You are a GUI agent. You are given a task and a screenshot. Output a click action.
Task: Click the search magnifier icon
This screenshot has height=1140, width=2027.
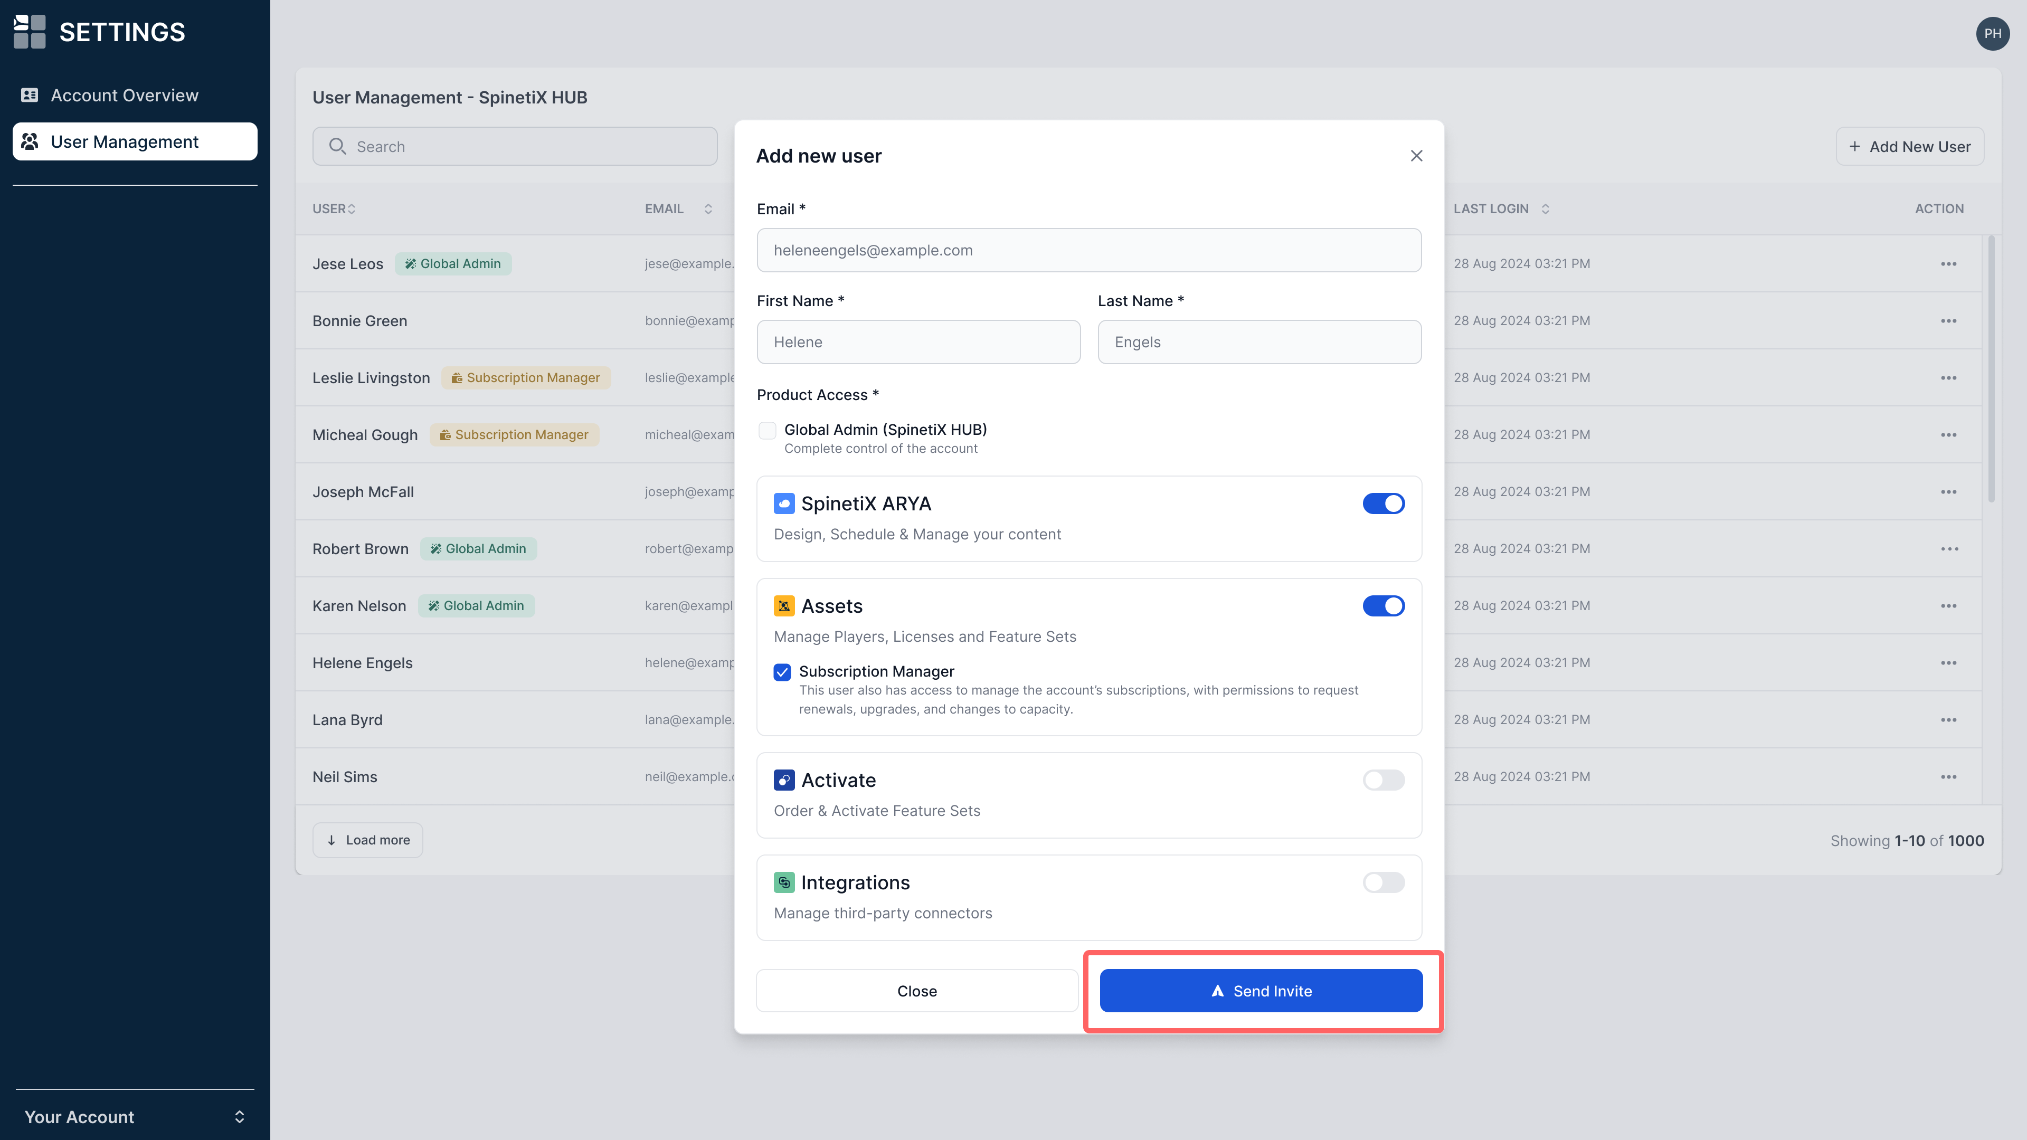tap(338, 146)
